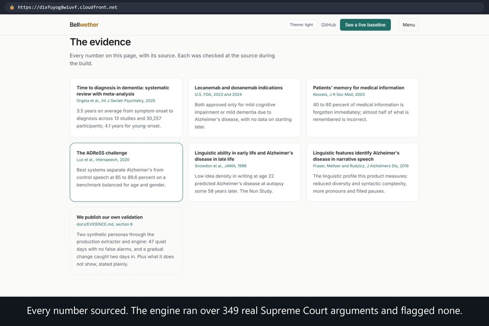Click the cloudfront.net URL in the address bar
The height and width of the screenshot is (326, 489).
point(67,7)
